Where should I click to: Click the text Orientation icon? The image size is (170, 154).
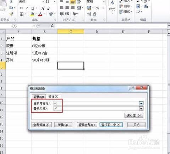[x=75, y=14]
